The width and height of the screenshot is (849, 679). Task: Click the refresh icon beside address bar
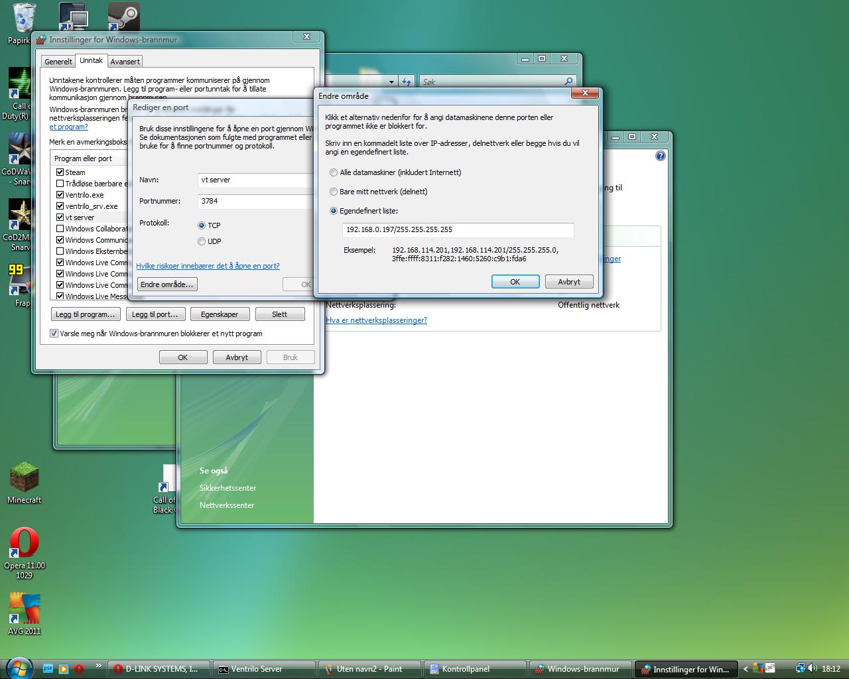tap(407, 82)
